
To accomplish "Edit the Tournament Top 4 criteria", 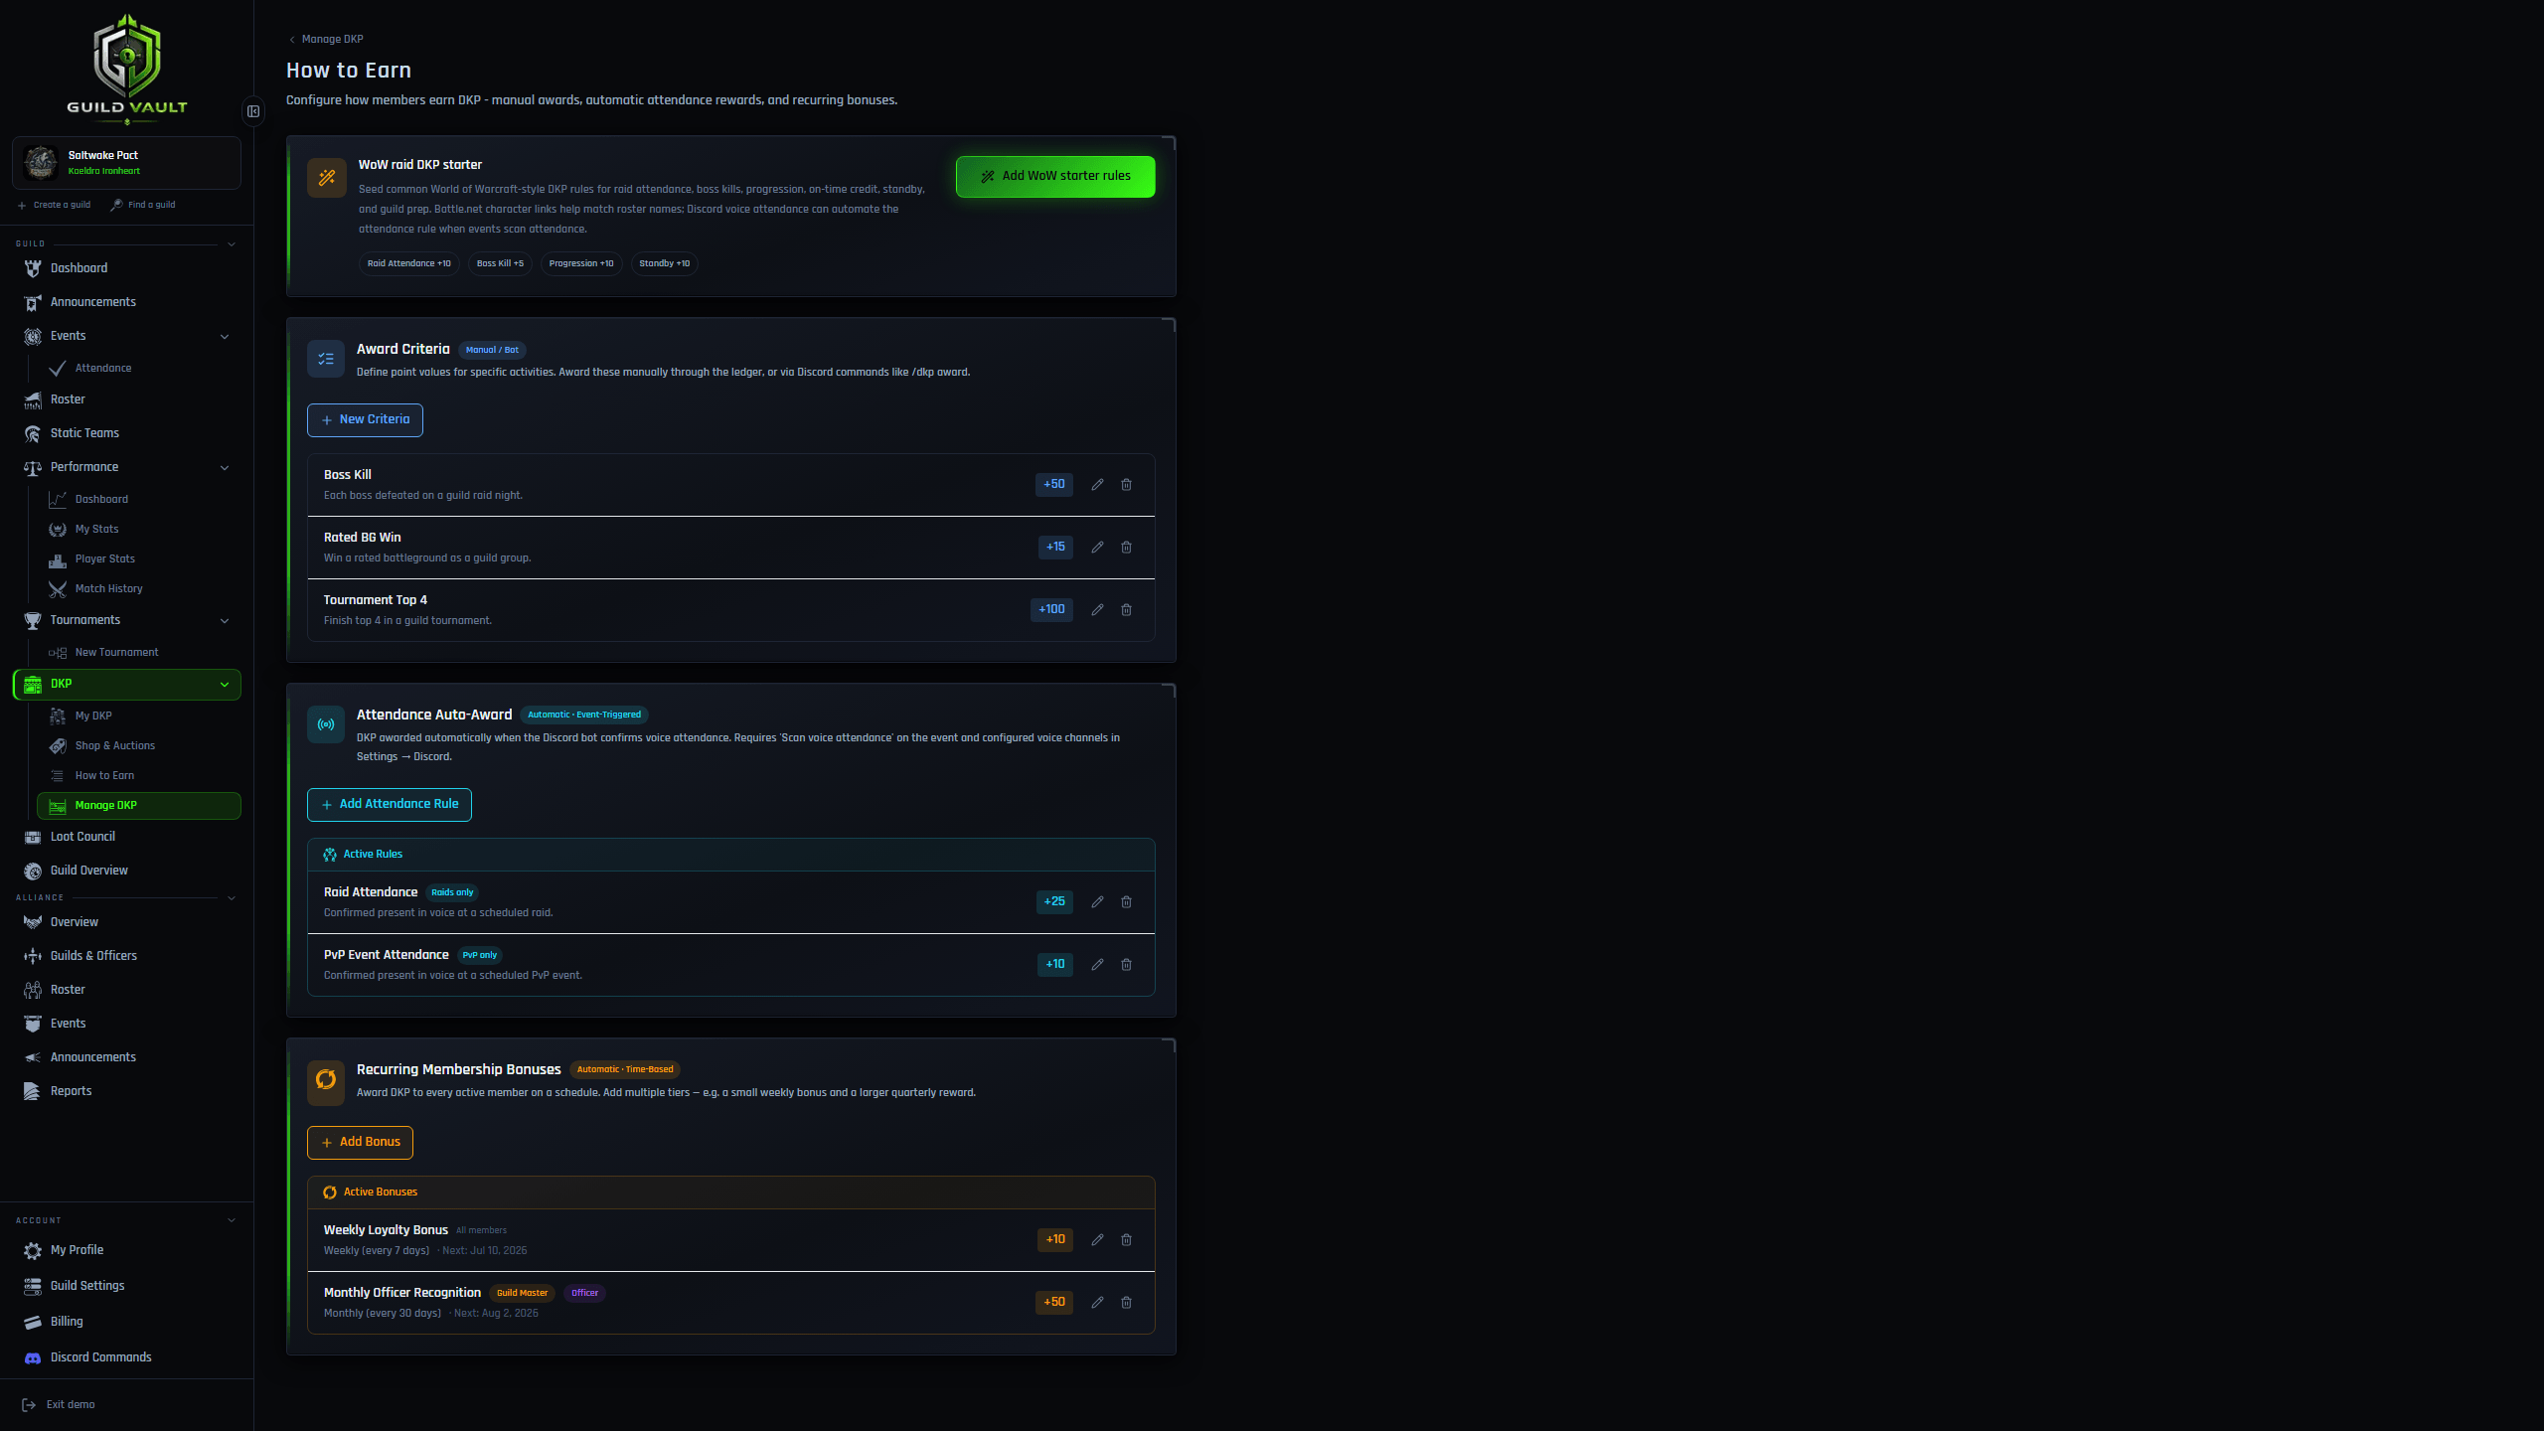I will 1097,610.
